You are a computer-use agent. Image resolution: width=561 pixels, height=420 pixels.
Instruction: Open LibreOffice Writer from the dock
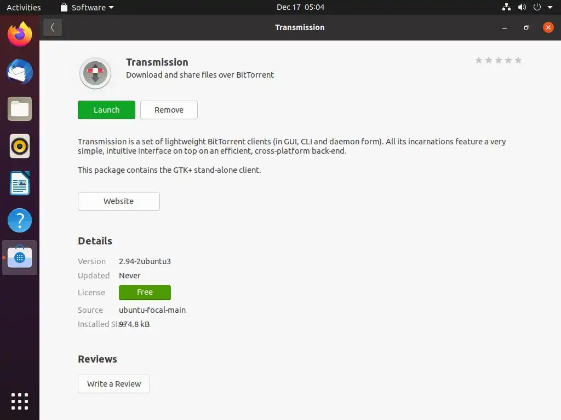pyautogui.click(x=20, y=183)
